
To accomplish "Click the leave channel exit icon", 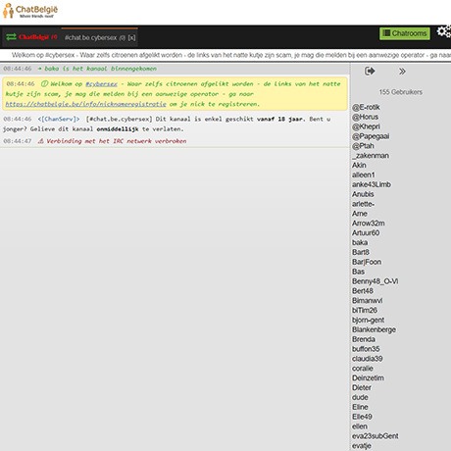I will point(370,71).
